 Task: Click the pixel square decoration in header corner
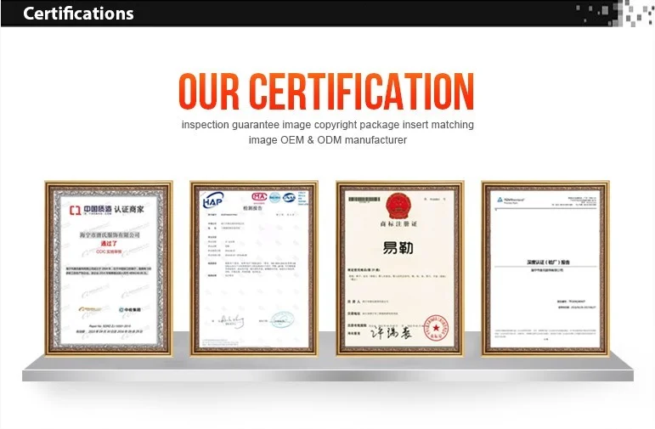(x=614, y=14)
